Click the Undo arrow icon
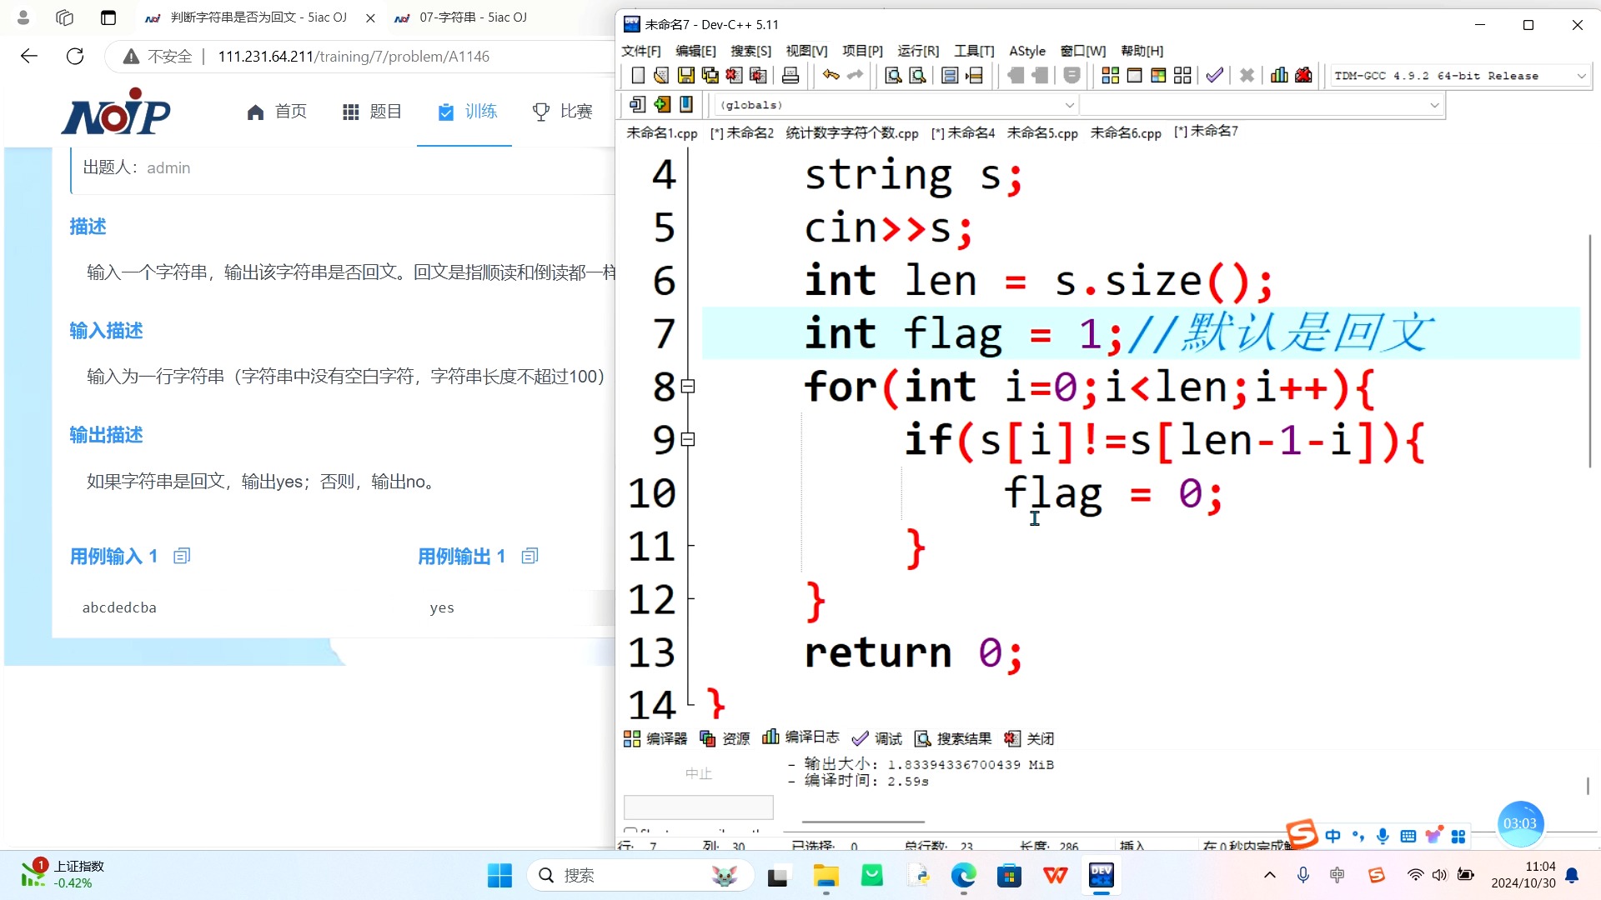 click(831, 76)
